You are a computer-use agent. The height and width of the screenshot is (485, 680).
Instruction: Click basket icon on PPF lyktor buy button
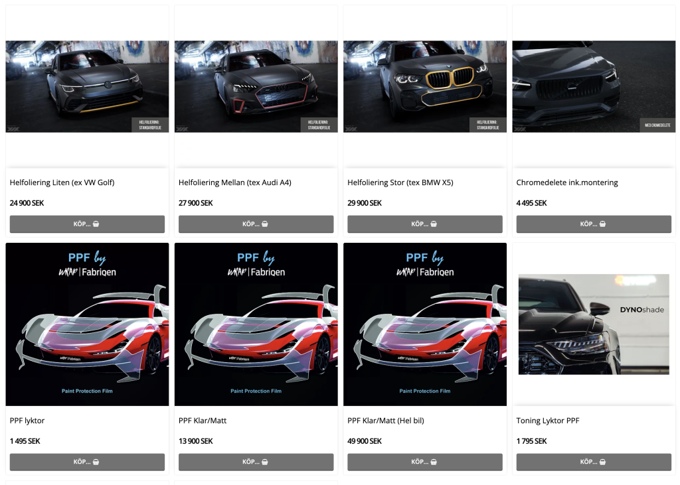pyautogui.click(x=96, y=462)
